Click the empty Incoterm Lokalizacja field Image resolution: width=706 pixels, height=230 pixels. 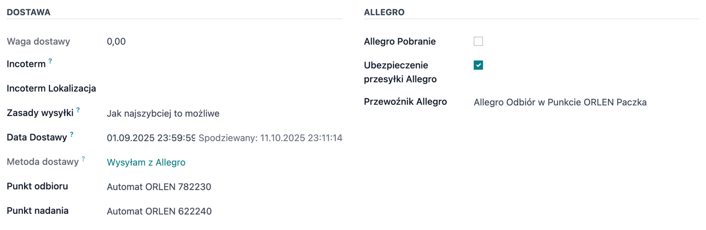pyautogui.click(x=221, y=89)
